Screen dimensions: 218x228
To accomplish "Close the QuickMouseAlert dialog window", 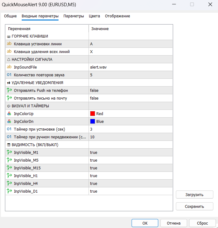I will pos(210,4).
